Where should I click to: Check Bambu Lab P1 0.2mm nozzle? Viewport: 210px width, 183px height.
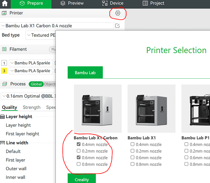186,151
